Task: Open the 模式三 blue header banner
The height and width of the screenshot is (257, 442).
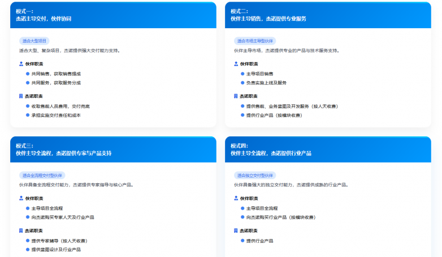Action: (x=113, y=149)
